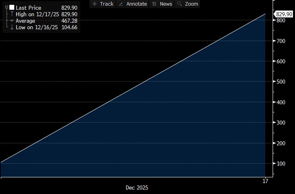The width and height of the screenshot is (295, 194).
Task: Click the Low value 104.66 in legend
Action: (x=69, y=27)
